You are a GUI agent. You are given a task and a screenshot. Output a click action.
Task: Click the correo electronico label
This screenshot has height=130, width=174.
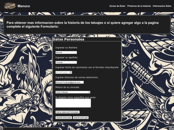pos(77,77)
